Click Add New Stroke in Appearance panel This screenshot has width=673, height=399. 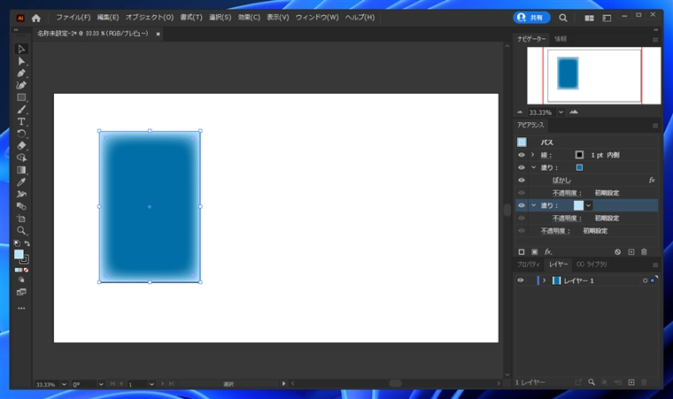(521, 252)
